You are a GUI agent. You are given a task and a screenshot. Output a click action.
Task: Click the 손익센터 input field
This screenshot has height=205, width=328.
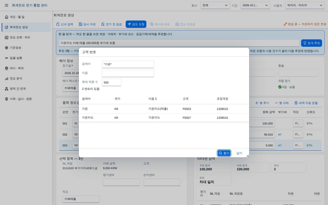[162, 182]
